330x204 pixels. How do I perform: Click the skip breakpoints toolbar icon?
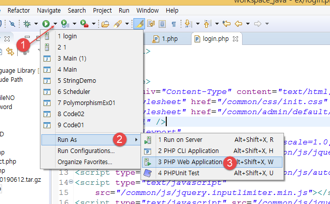pyautogui.click(x=12, y=24)
